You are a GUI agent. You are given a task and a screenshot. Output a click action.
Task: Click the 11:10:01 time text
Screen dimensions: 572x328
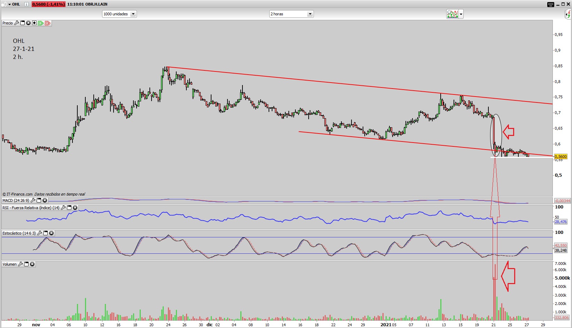(x=75, y=4)
